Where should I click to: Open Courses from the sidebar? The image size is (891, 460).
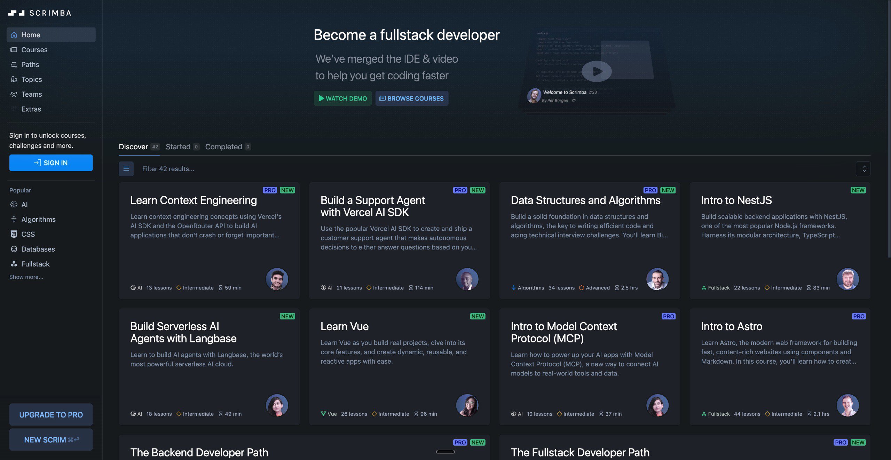click(34, 50)
